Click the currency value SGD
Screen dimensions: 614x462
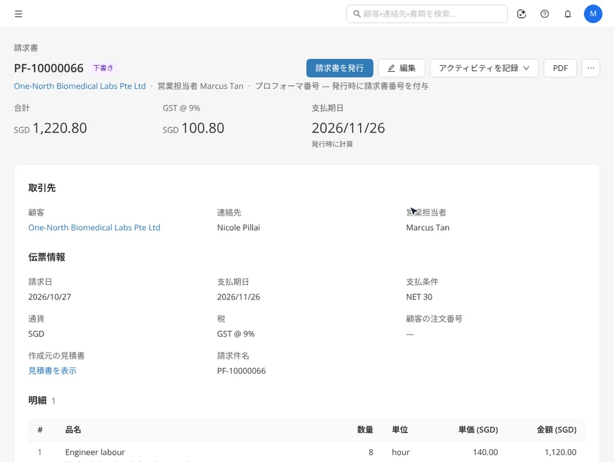36,334
